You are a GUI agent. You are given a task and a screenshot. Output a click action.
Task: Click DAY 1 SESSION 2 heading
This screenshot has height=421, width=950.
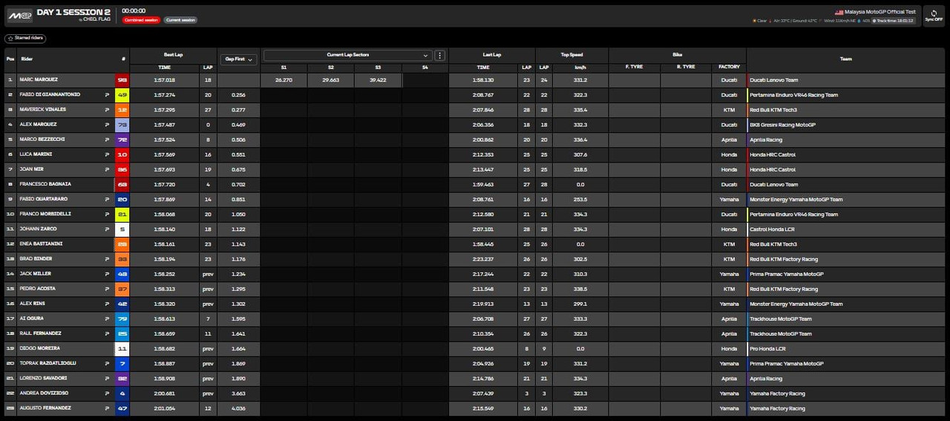point(75,13)
